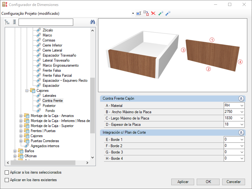Expand the Baños folder node

(x=15, y=151)
